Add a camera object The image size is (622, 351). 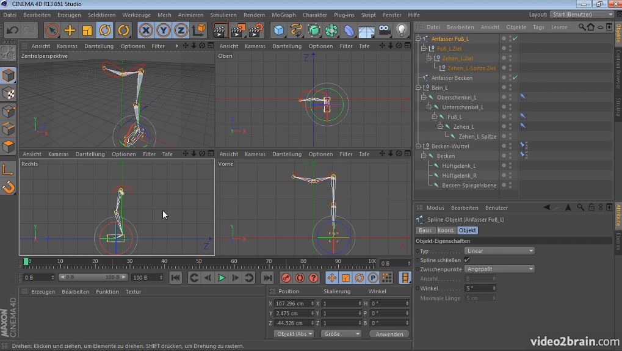coord(384,30)
